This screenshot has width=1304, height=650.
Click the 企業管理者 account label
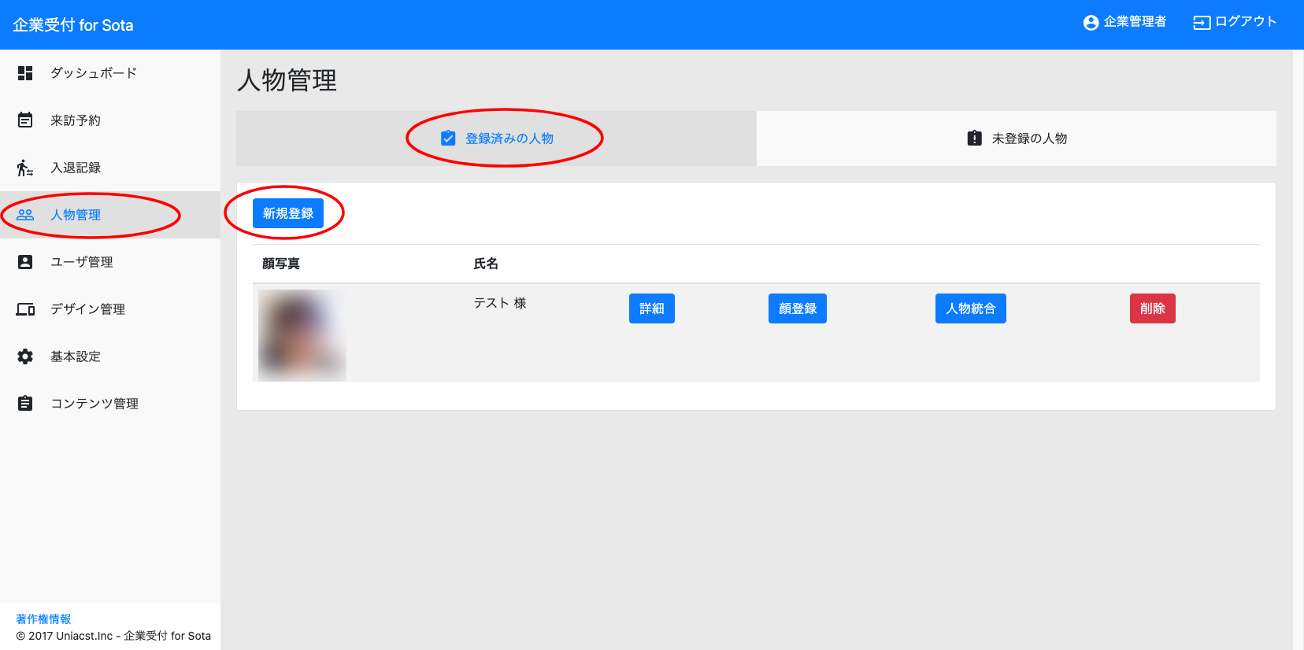click(x=1135, y=22)
